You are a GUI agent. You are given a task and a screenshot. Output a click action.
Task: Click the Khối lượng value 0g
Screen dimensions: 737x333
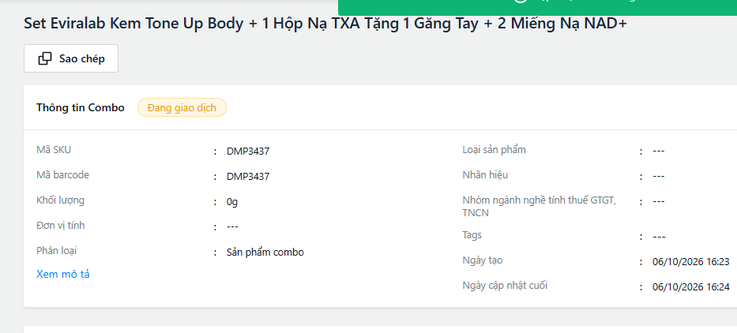[x=232, y=202]
